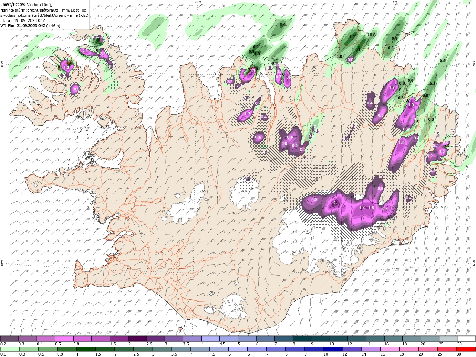Click the 1.6 snowfall value over the southeast glacier
Screen dimensions: 476x357
point(362,208)
